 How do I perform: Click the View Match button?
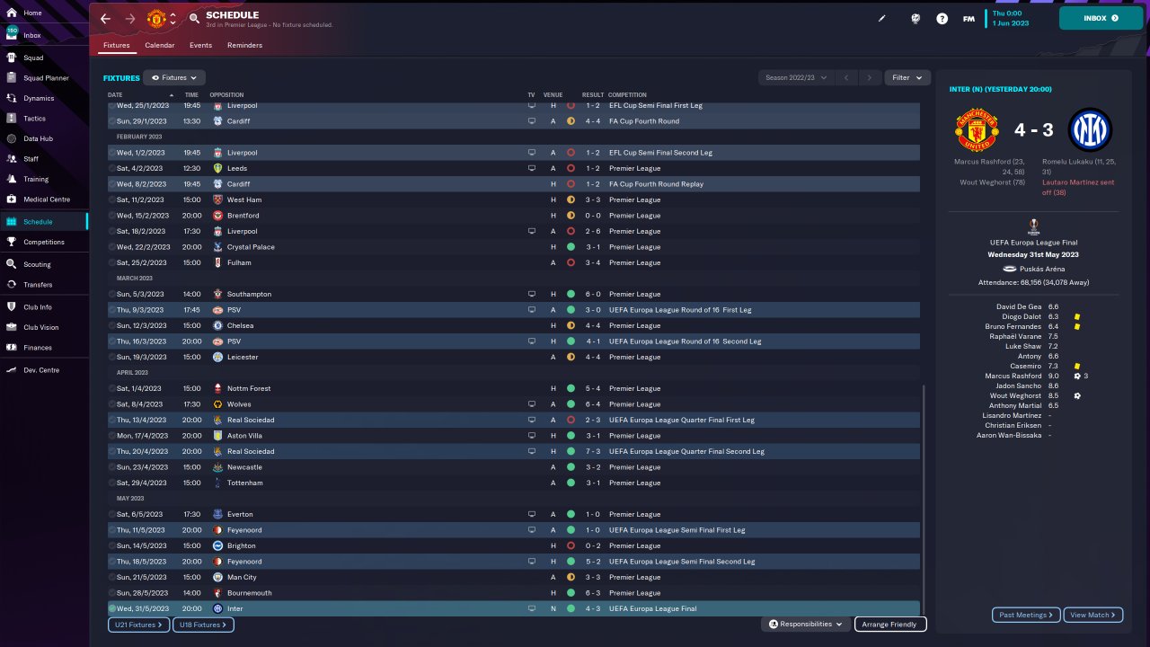(1093, 616)
